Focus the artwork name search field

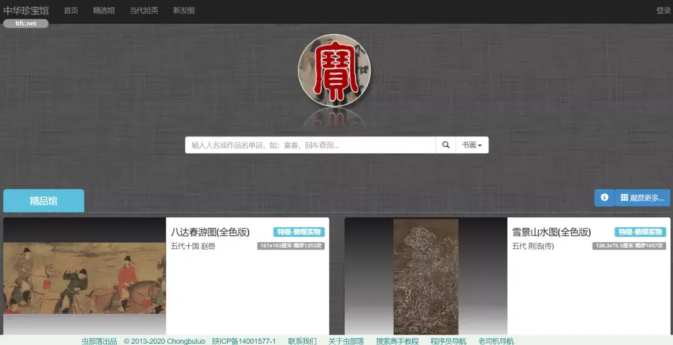(x=310, y=145)
